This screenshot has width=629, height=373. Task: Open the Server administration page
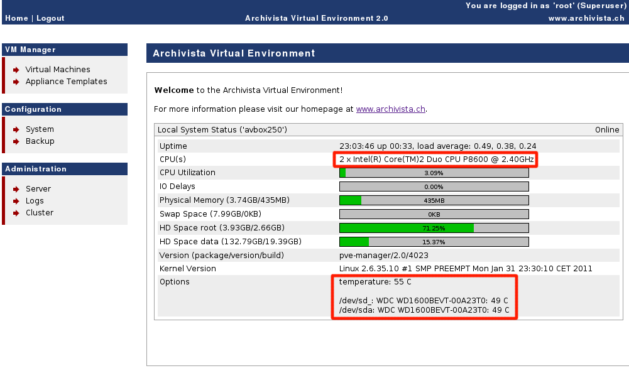coord(38,189)
